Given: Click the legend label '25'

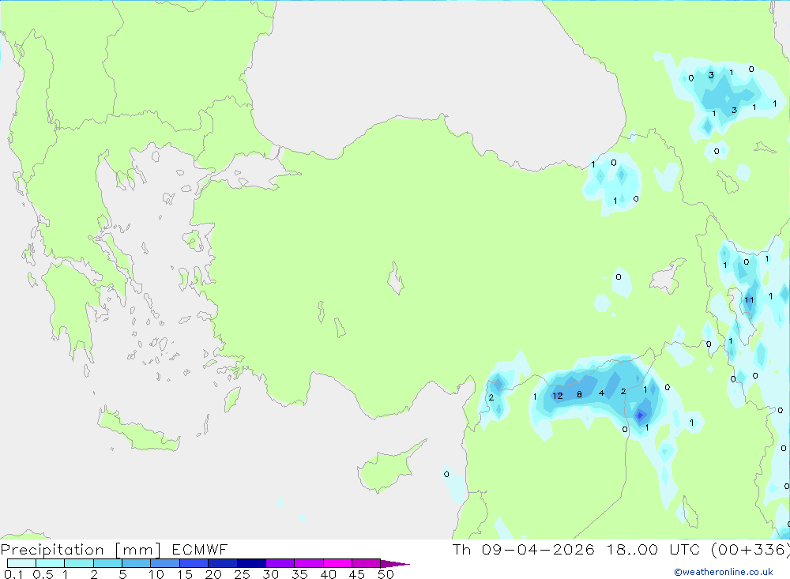Looking at the screenshot, I should pyautogui.click(x=243, y=574).
